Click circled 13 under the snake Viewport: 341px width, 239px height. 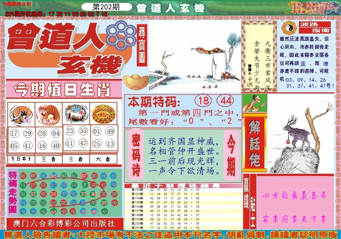pyautogui.click(x=110, y=143)
